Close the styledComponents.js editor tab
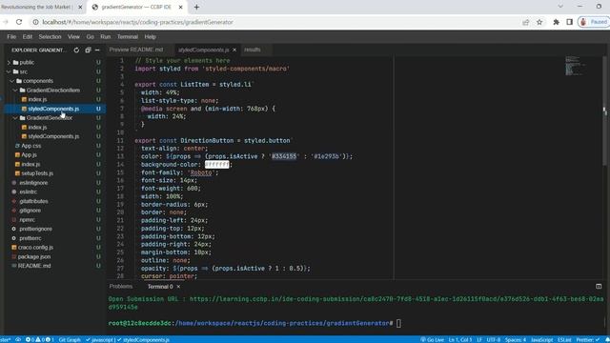Viewport: 610px width, 343px height. pos(234,50)
